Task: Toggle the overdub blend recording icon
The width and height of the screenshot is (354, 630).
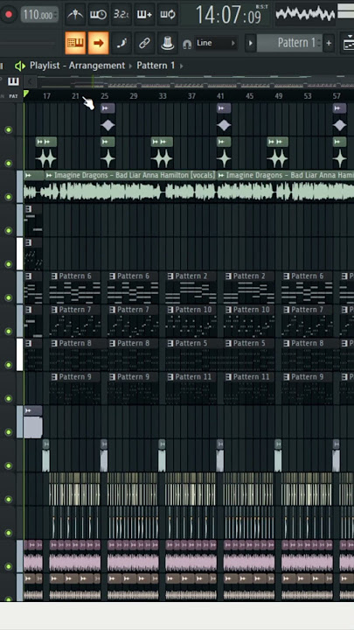Action: point(144,15)
